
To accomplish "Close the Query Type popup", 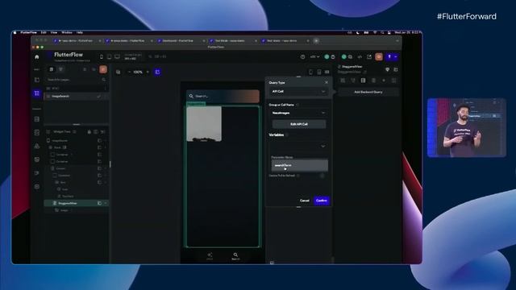I will tap(326, 82).
